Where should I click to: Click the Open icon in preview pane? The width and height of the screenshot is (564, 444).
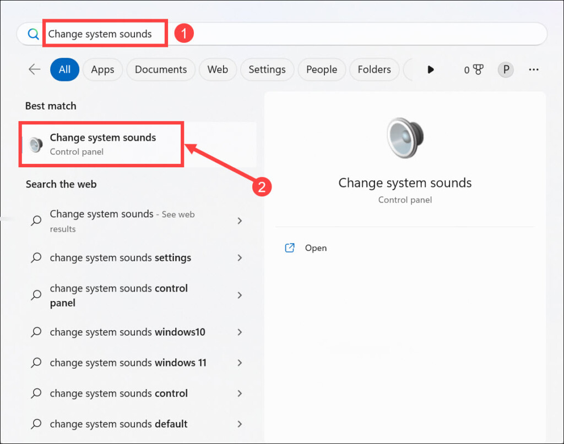point(290,248)
